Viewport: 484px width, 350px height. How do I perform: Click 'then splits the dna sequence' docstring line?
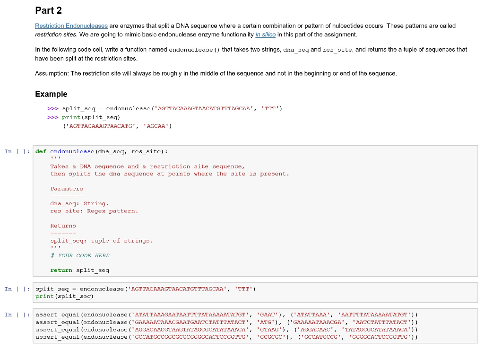(170, 174)
